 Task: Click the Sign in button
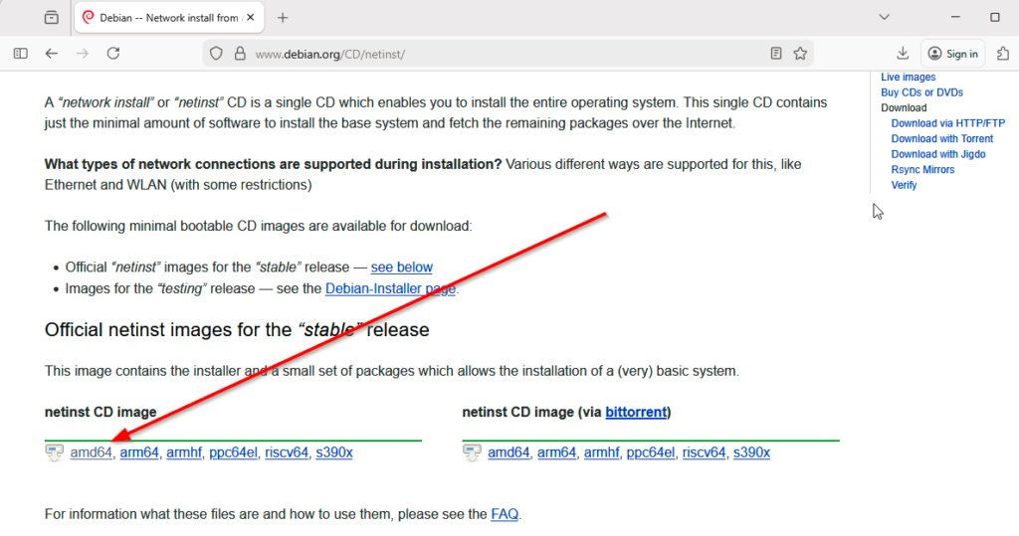click(x=952, y=54)
